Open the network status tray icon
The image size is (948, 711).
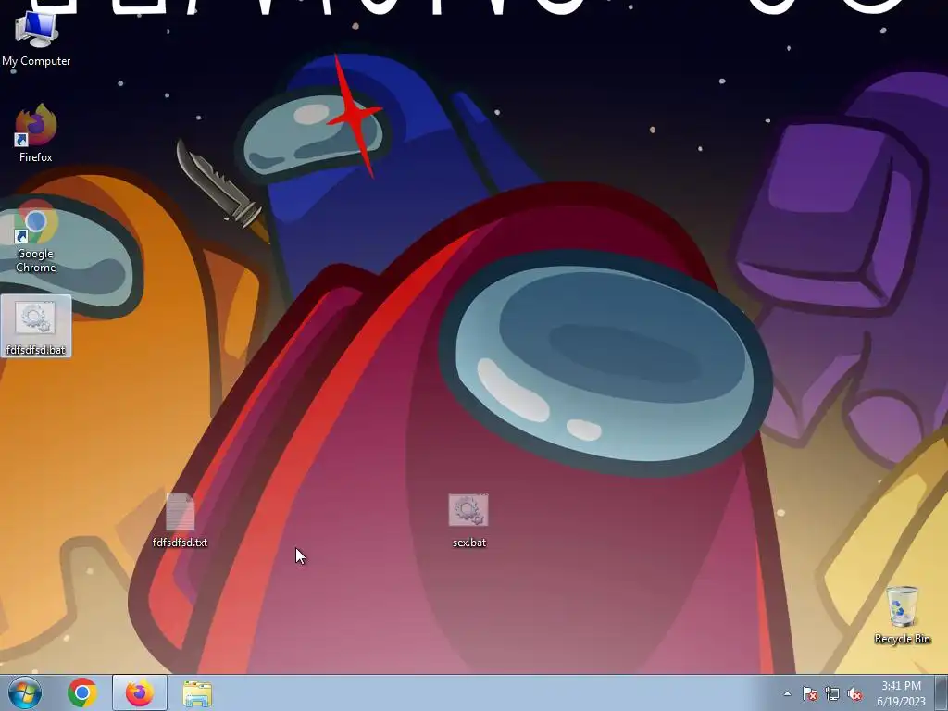click(832, 693)
